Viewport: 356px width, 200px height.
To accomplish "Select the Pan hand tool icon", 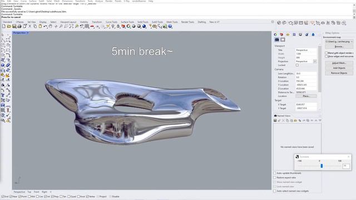I will click(x=51, y=26).
